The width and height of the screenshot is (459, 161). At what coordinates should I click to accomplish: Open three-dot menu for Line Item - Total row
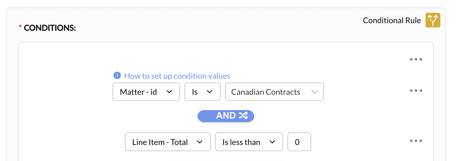click(416, 141)
